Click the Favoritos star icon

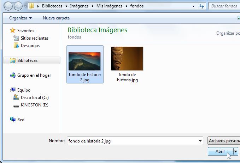pyautogui.click(x=13, y=31)
